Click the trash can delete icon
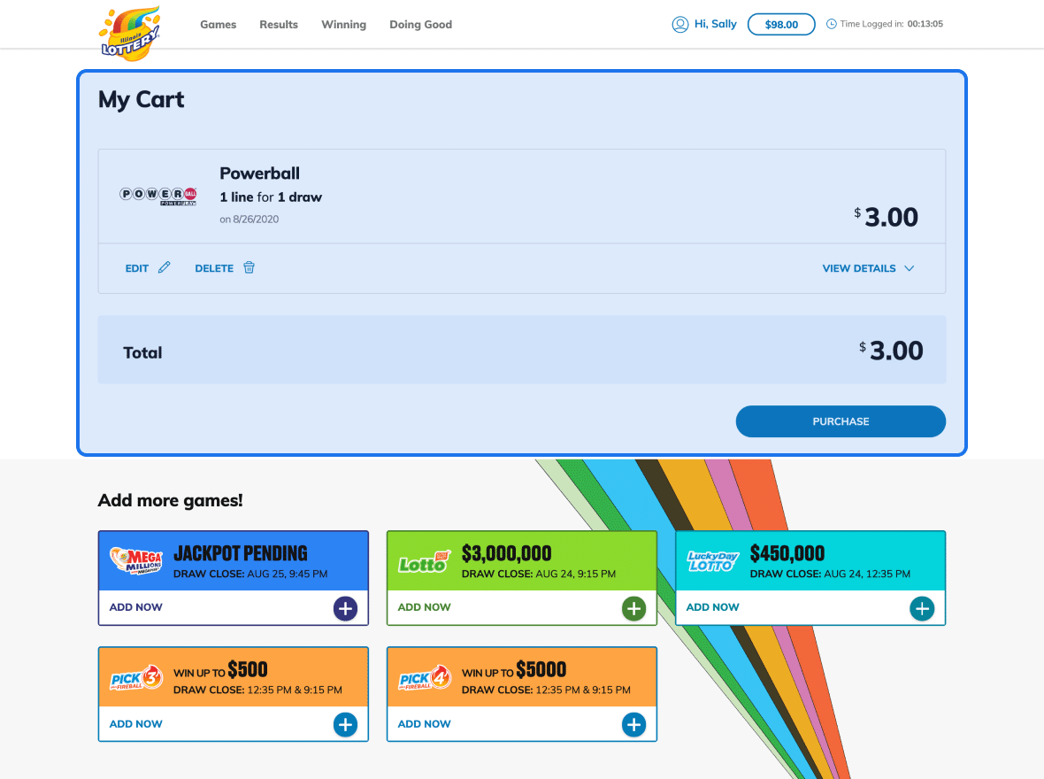The height and width of the screenshot is (779, 1044). tap(249, 267)
